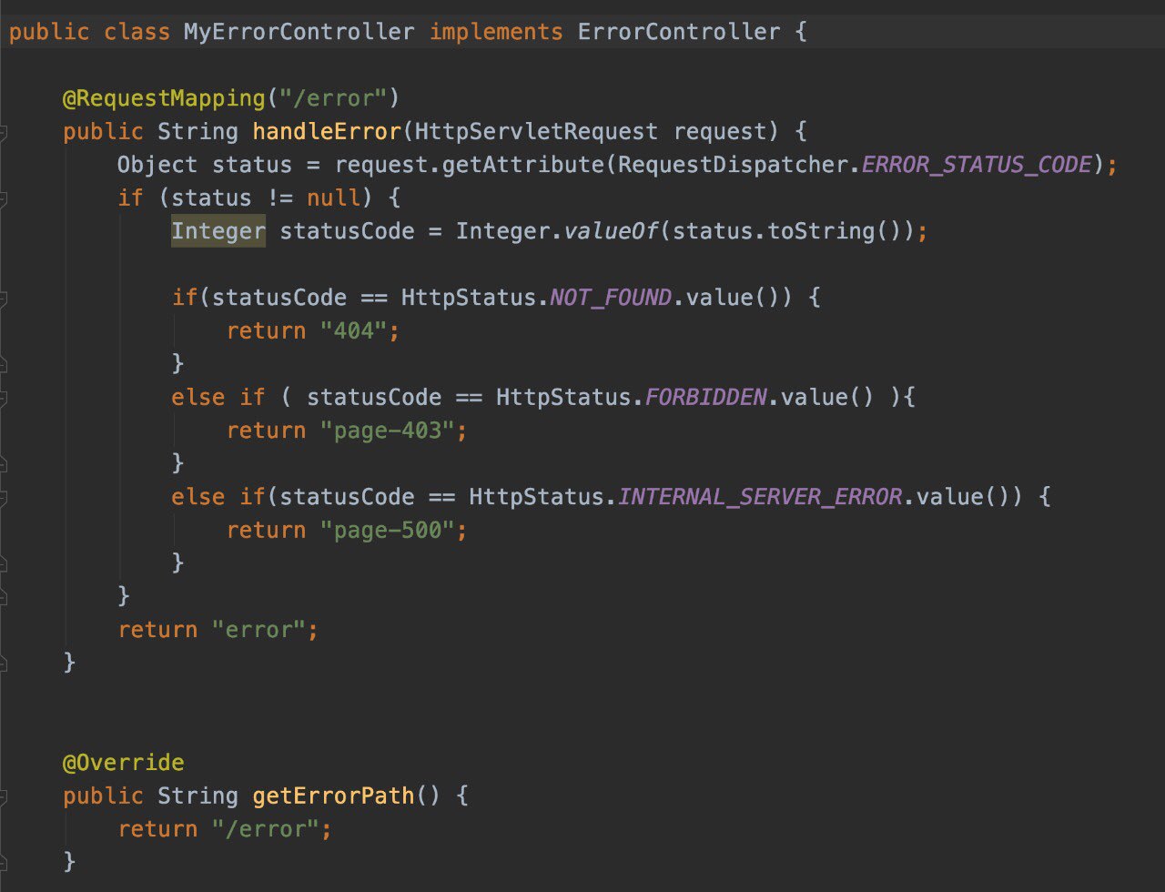The height and width of the screenshot is (892, 1165).
Task: Click the implements keyword
Action: (x=496, y=32)
